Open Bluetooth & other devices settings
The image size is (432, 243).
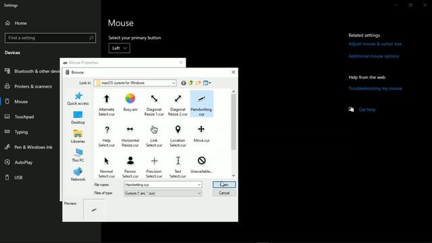32,71
